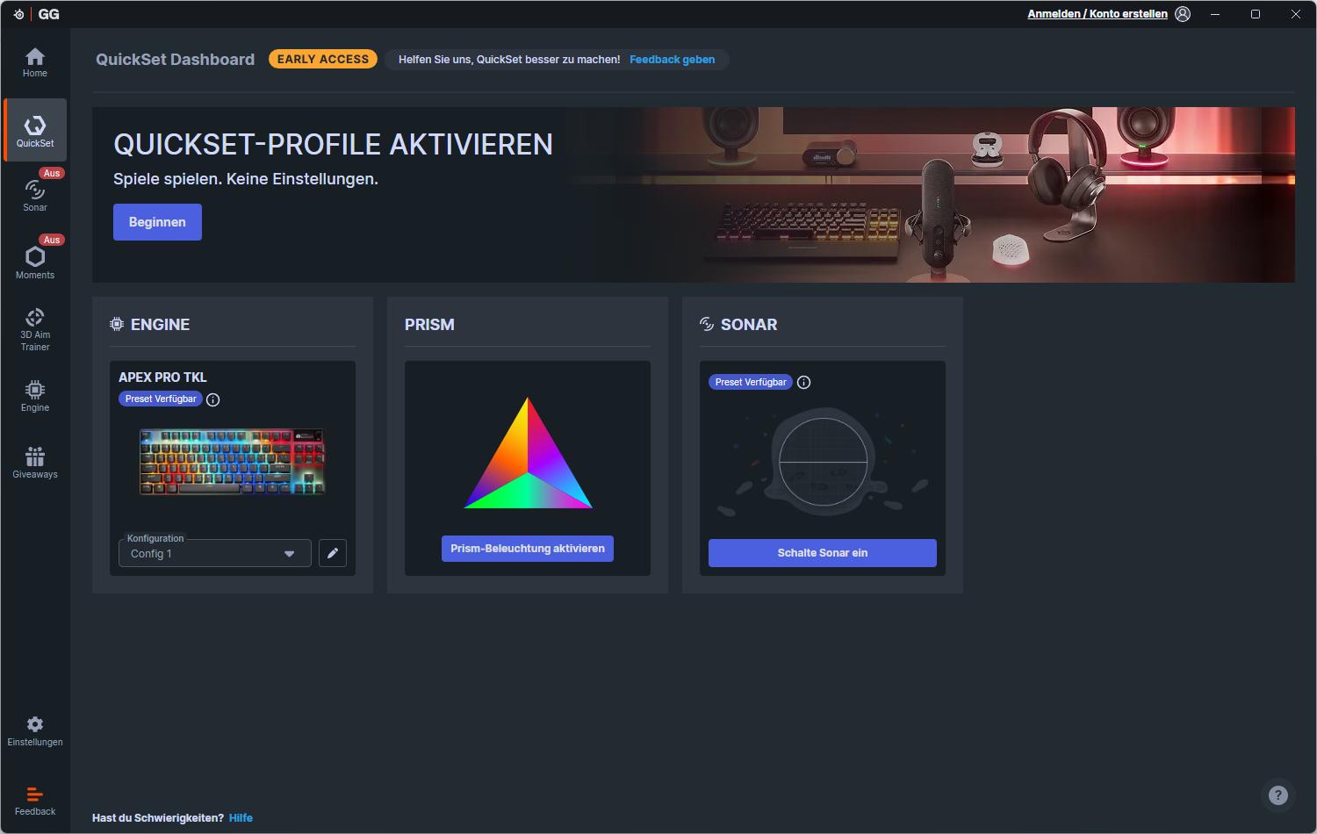Edit the Apex Pro TKL configuration pencil

tap(333, 553)
